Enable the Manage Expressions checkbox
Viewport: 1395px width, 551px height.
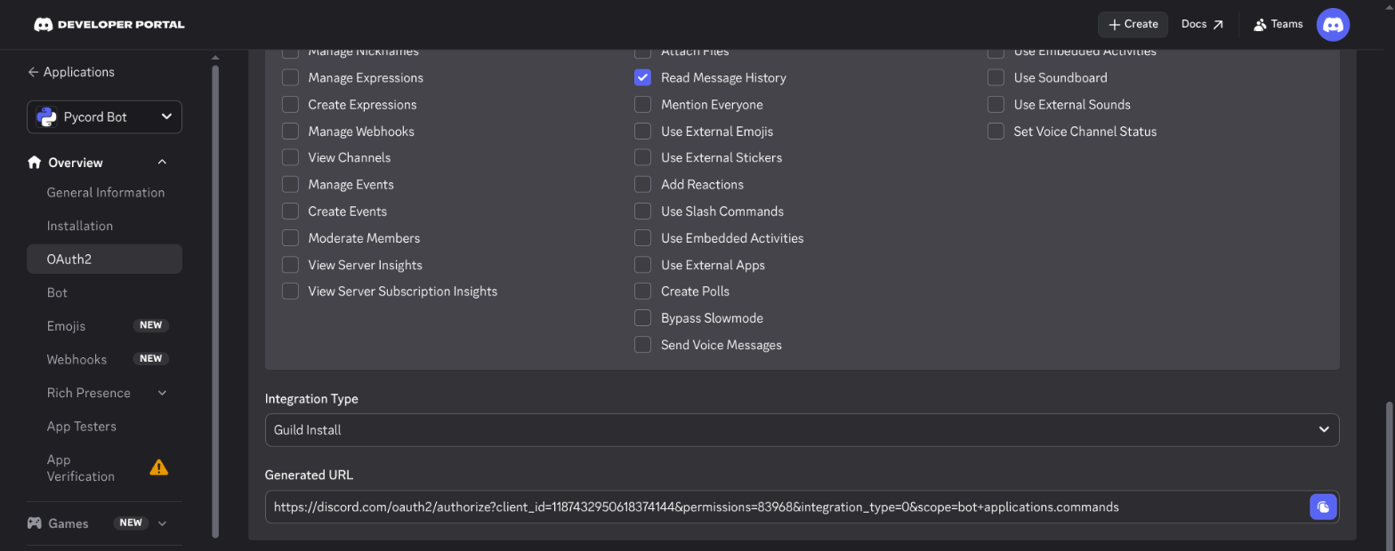290,77
